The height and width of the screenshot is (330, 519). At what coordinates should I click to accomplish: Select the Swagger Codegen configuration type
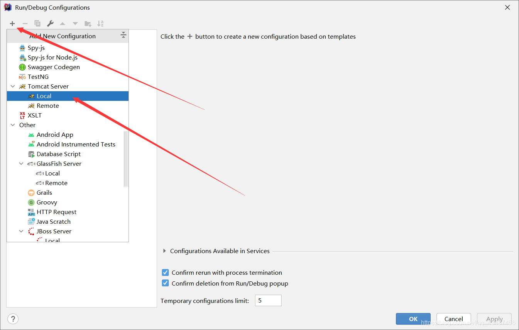[68, 67]
